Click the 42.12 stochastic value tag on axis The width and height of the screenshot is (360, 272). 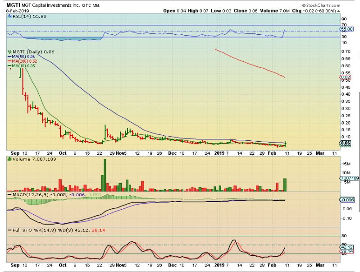pos(346,247)
